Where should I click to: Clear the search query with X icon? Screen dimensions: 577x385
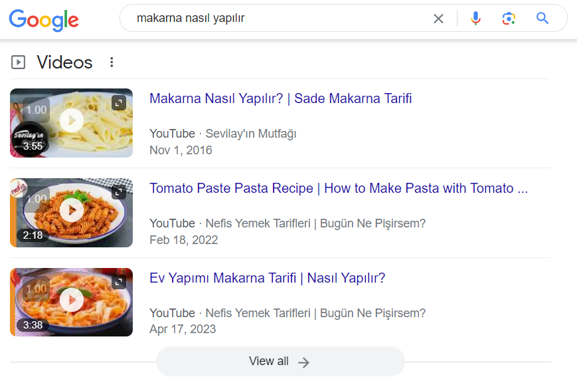pos(438,19)
